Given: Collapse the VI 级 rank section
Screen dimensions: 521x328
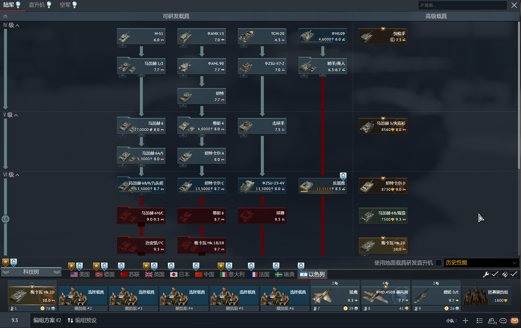Looking at the screenshot, I should coord(11,175).
